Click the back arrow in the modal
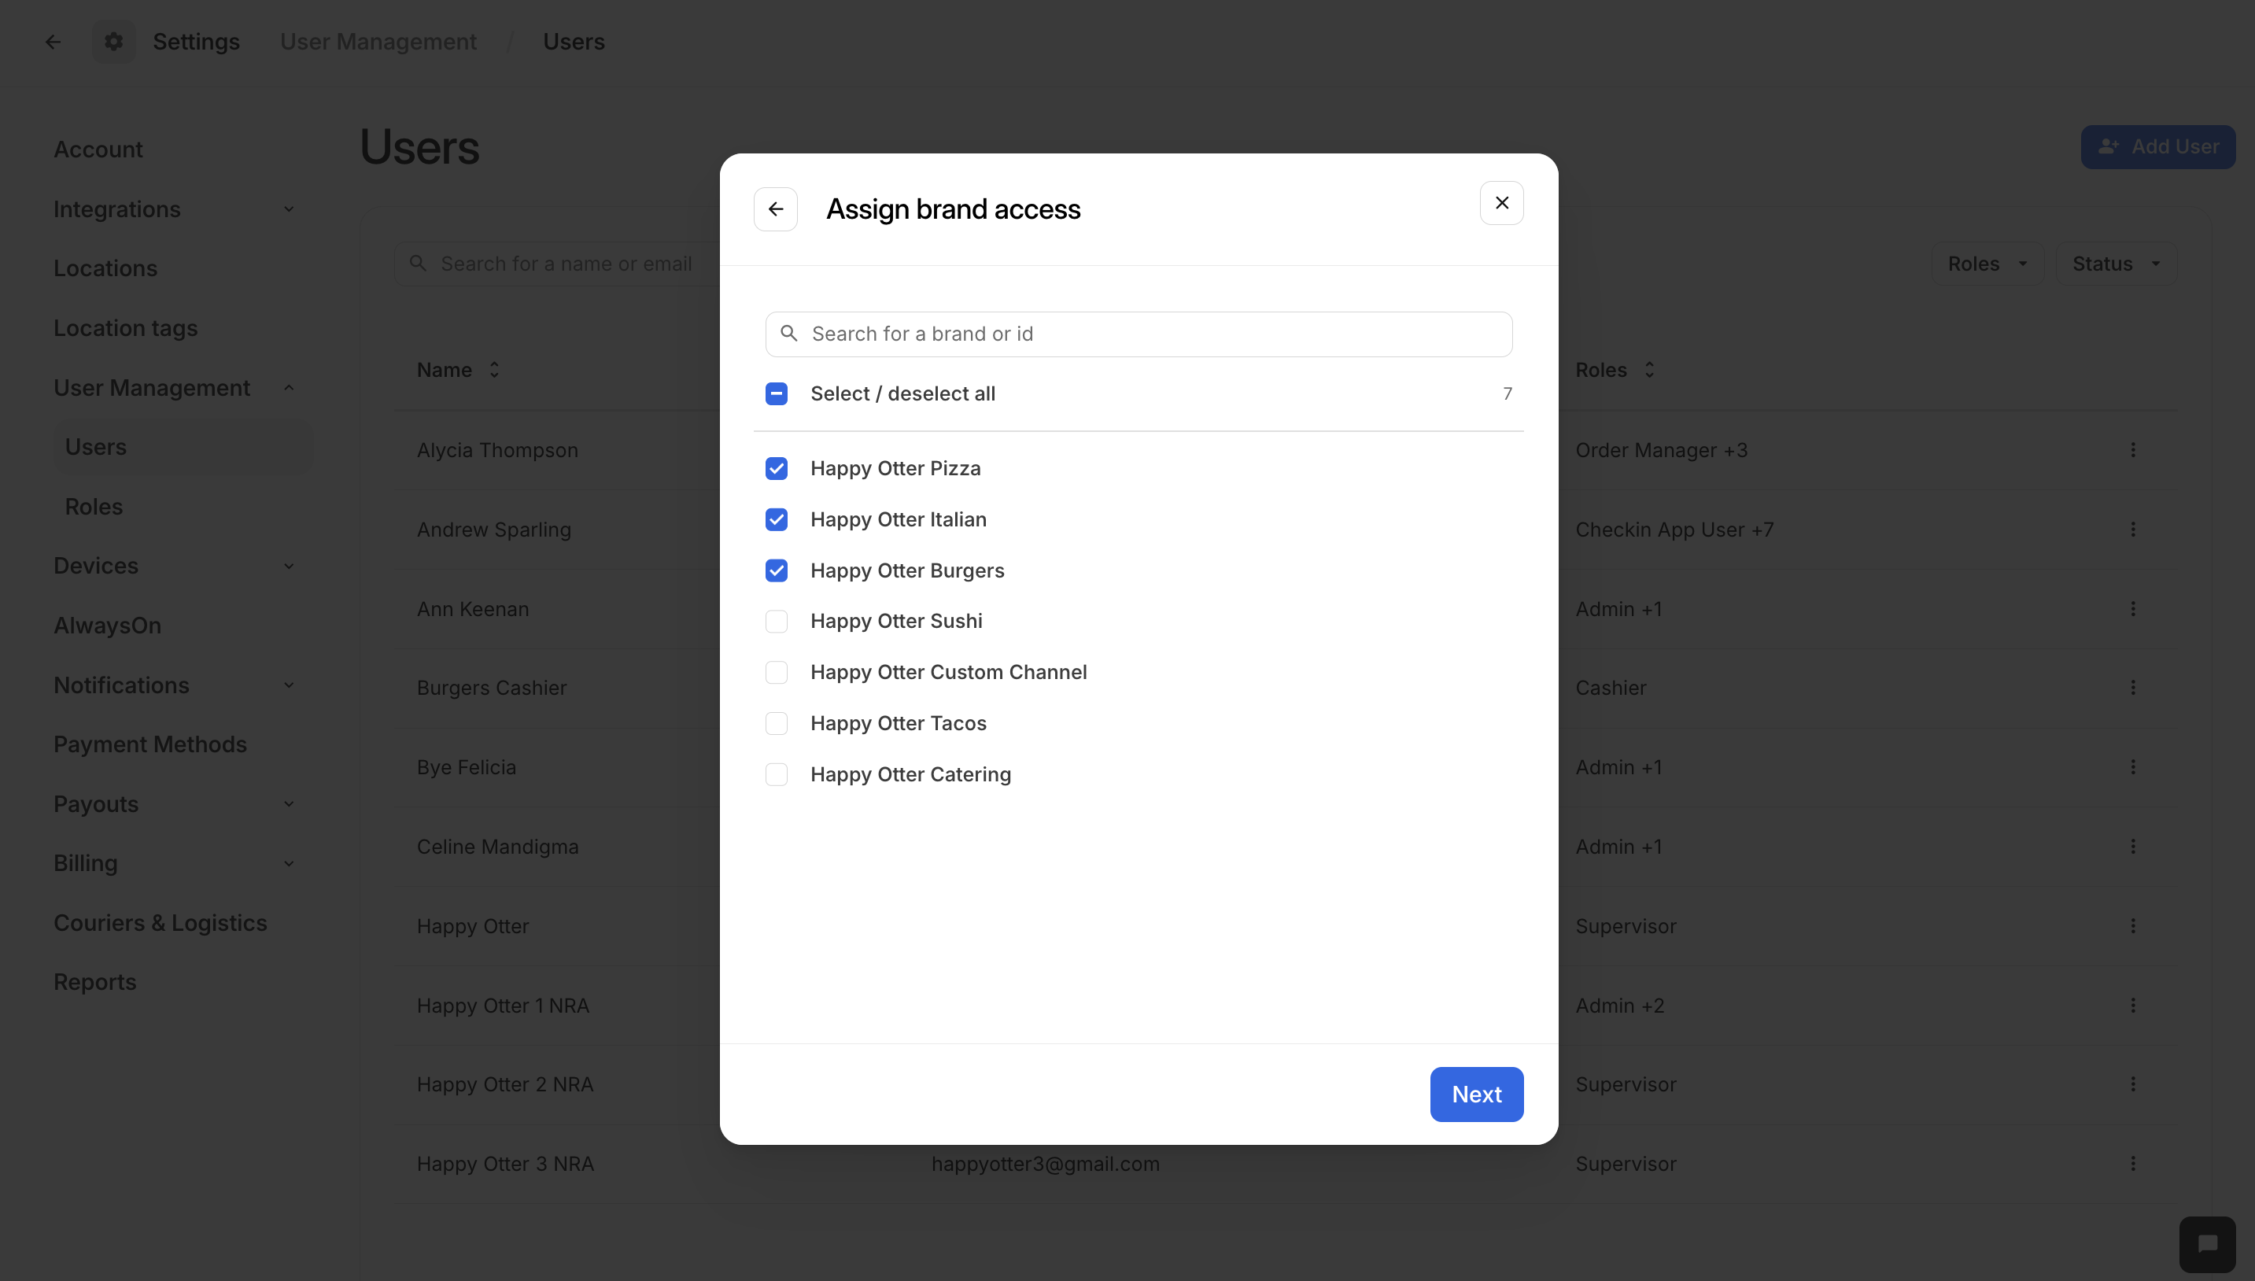2255x1281 pixels. pyautogui.click(x=775, y=209)
